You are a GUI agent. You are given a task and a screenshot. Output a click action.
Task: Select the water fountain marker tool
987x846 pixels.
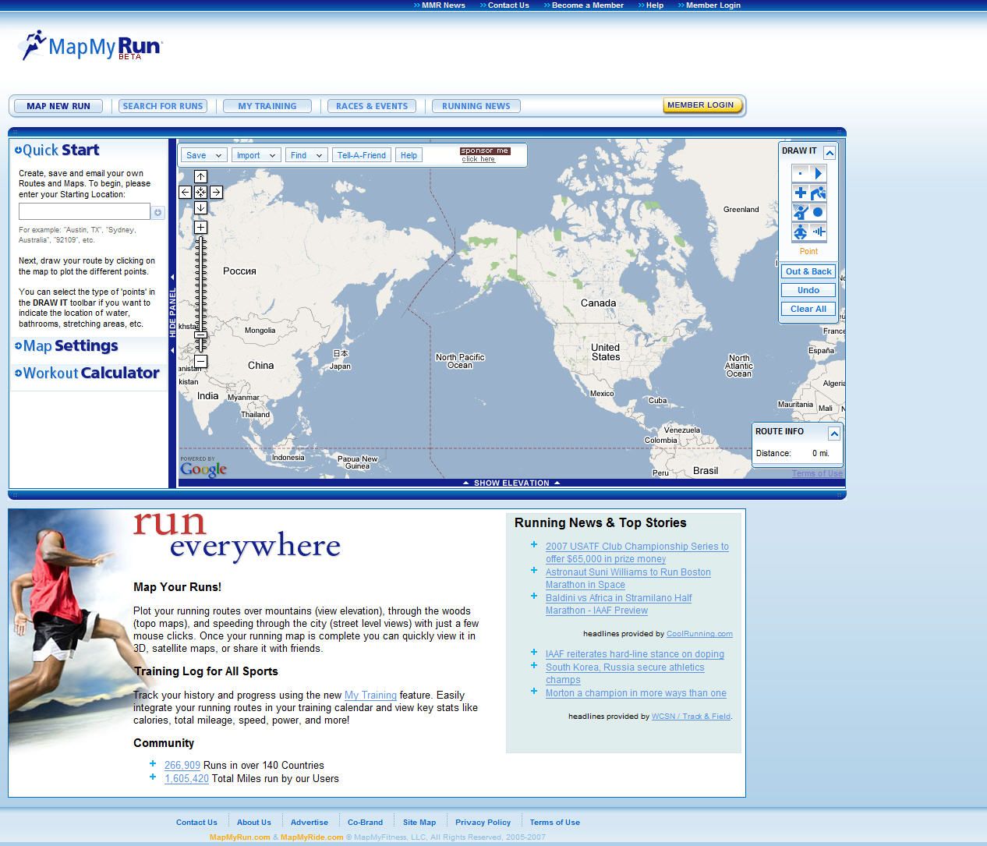click(x=819, y=193)
